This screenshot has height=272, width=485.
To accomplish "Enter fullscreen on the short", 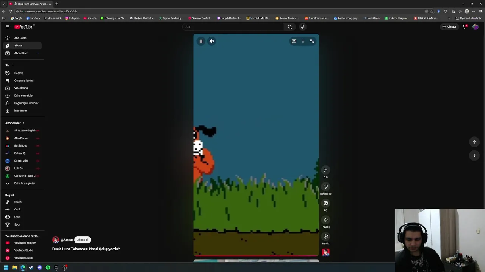I will (x=312, y=41).
